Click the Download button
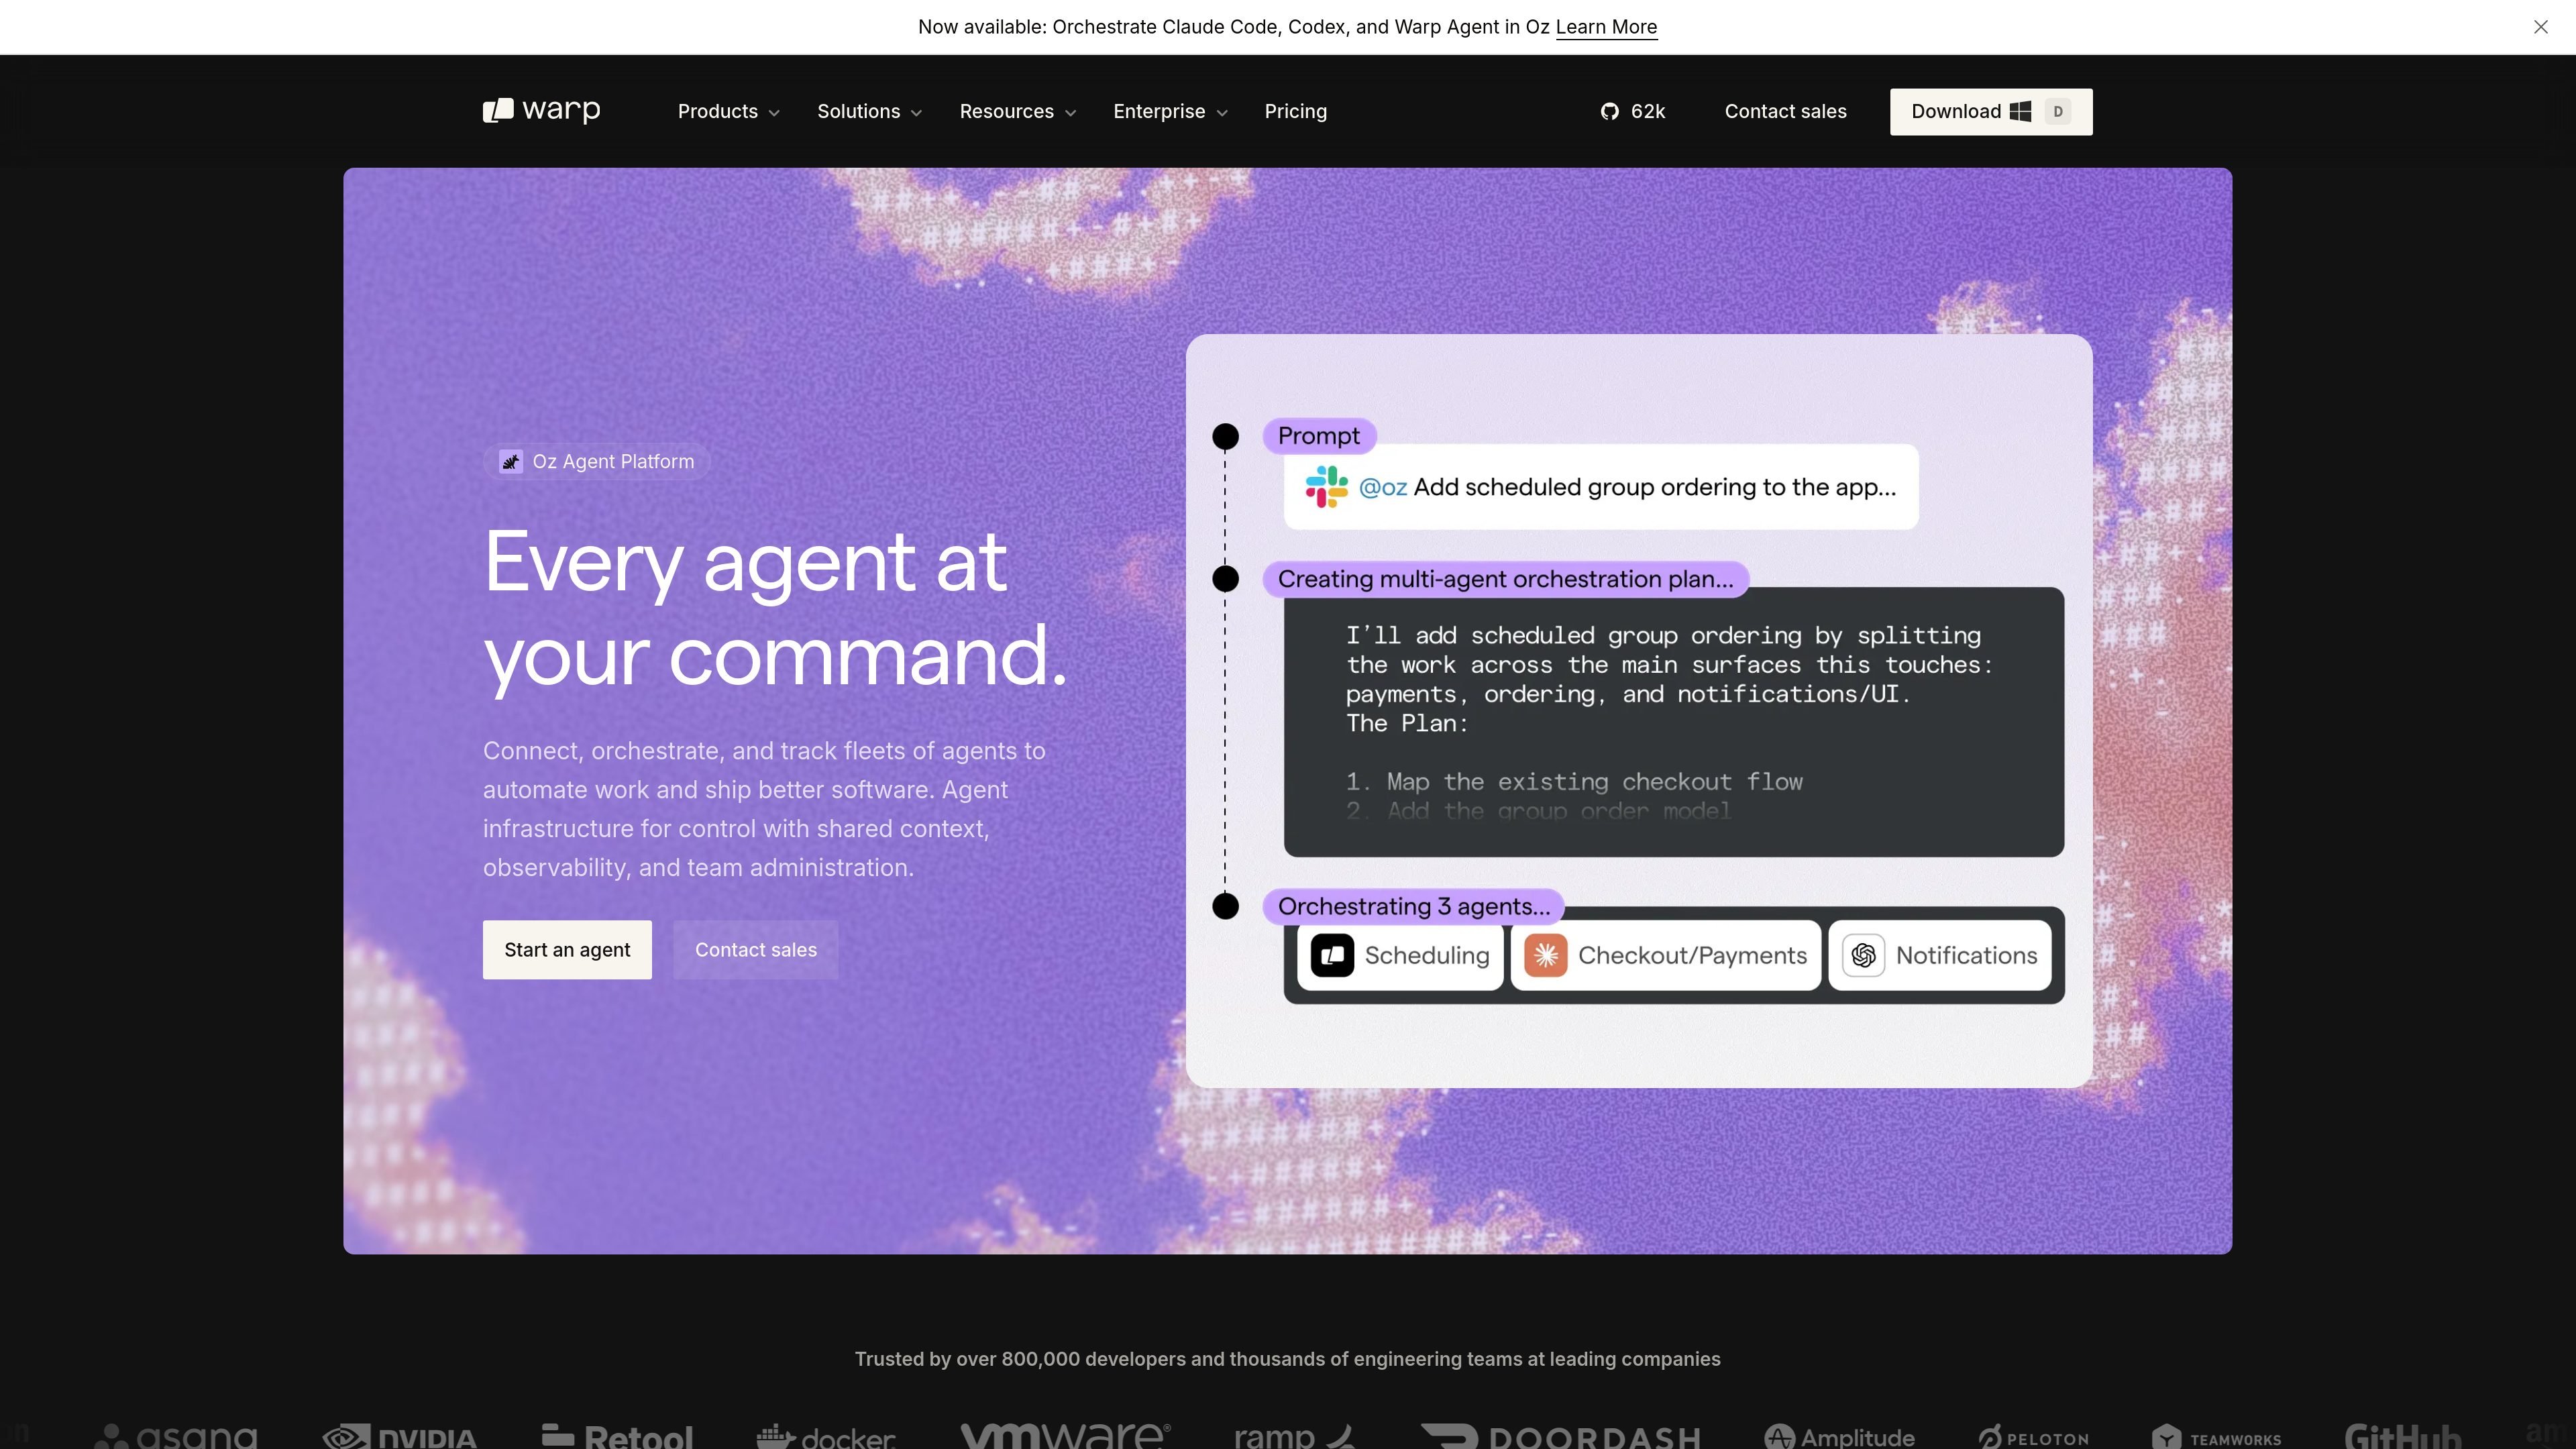Viewport: 2576px width, 1449px height. (x=1990, y=112)
